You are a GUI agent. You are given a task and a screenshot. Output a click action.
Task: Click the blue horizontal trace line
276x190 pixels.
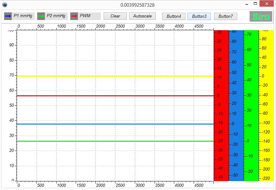tap(114, 124)
